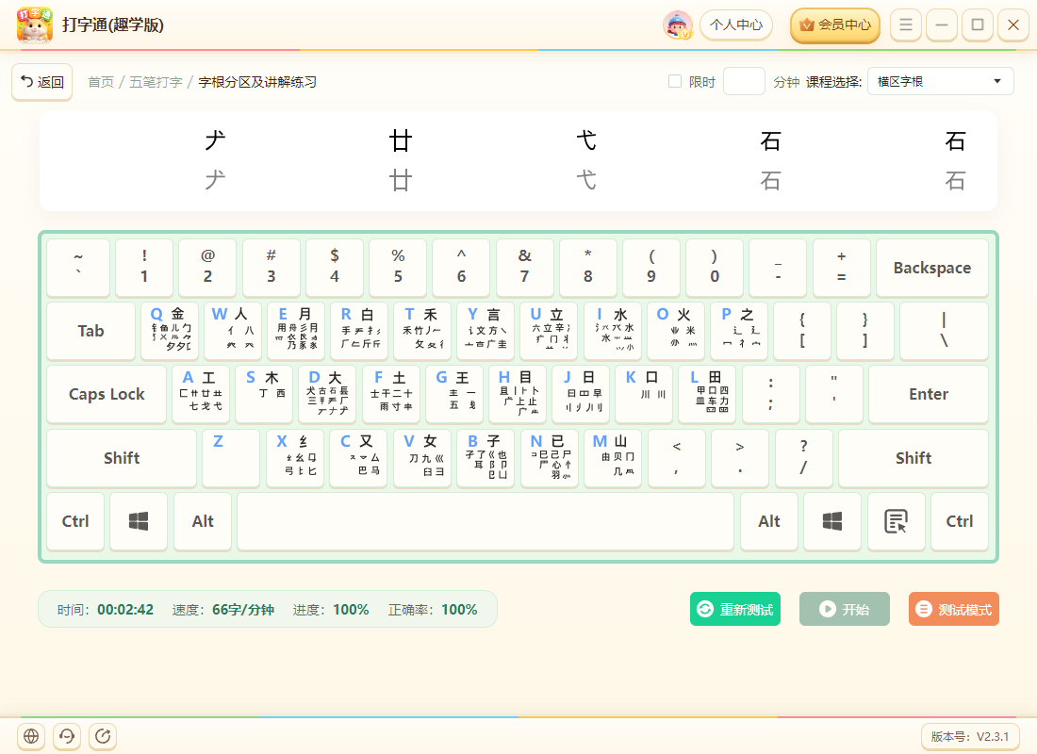Click the 弋 practice character
This screenshot has width=1037, height=754.
point(586,140)
